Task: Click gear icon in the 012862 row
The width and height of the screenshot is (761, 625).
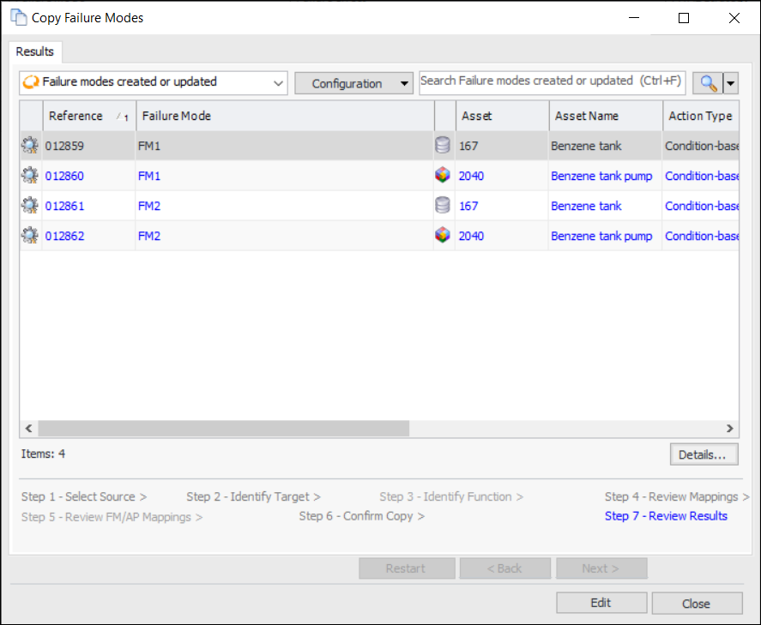Action: point(30,236)
